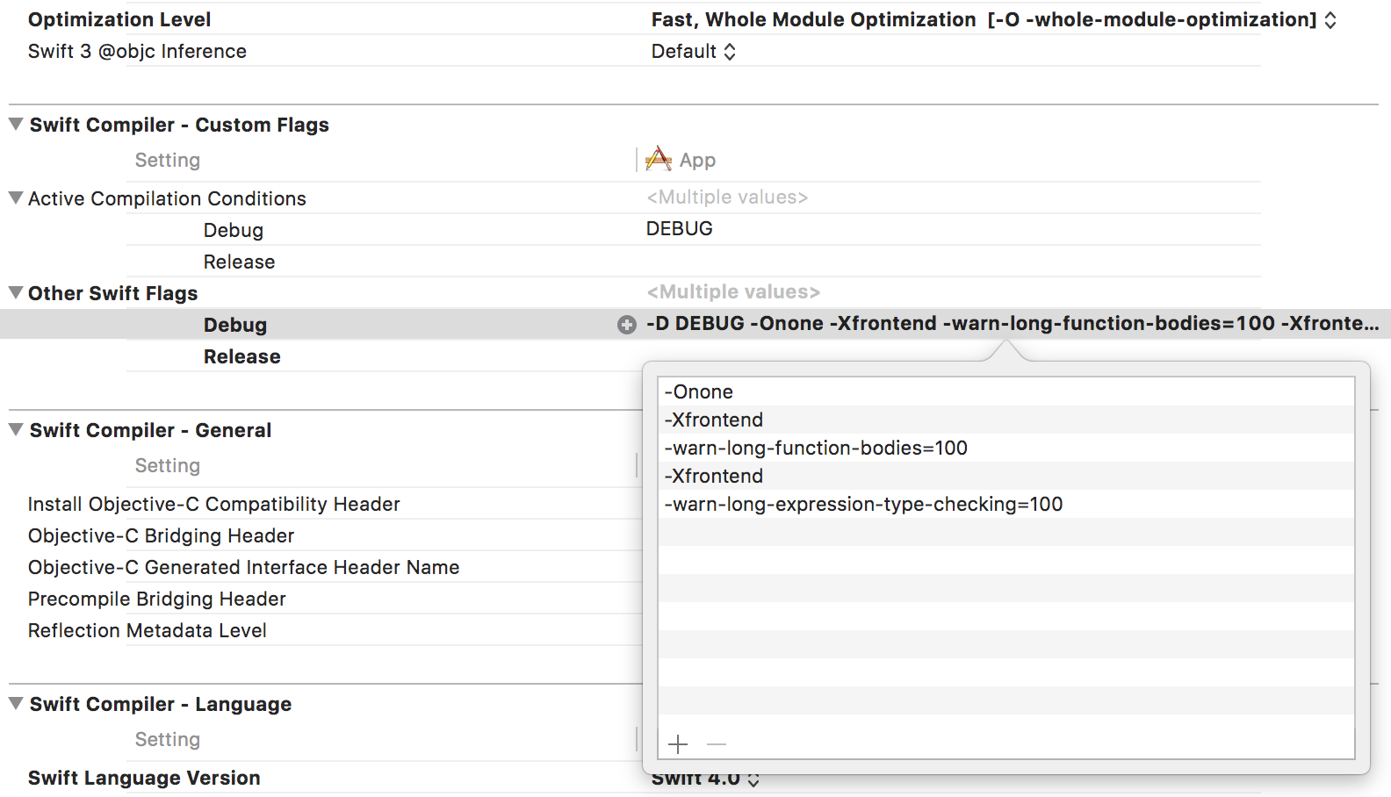This screenshot has width=1391, height=797.
Task: Open the Swift 3 @objc Inference Default dropdown
Action: click(693, 52)
